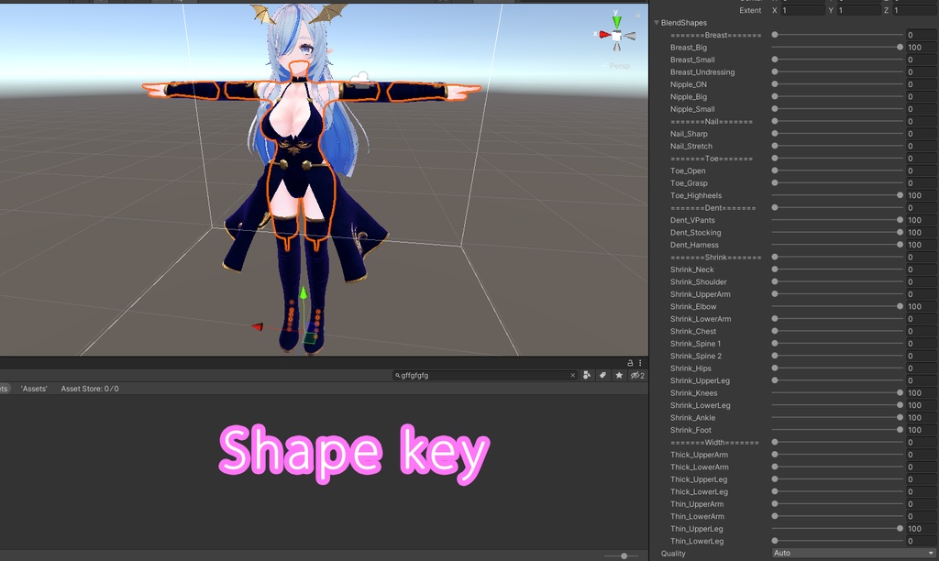Click the Shrink_Elbow slider handle
This screenshot has height=561, width=939.
click(x=900, y=306)
